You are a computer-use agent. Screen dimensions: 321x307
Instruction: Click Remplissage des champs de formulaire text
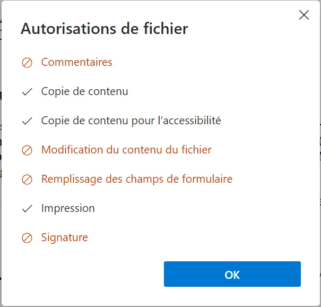(137, 179)
